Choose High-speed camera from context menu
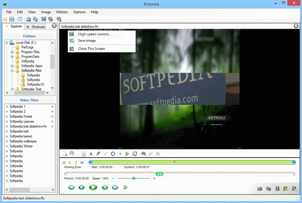The width and height of the screenshot is (302, 203). 102,34
